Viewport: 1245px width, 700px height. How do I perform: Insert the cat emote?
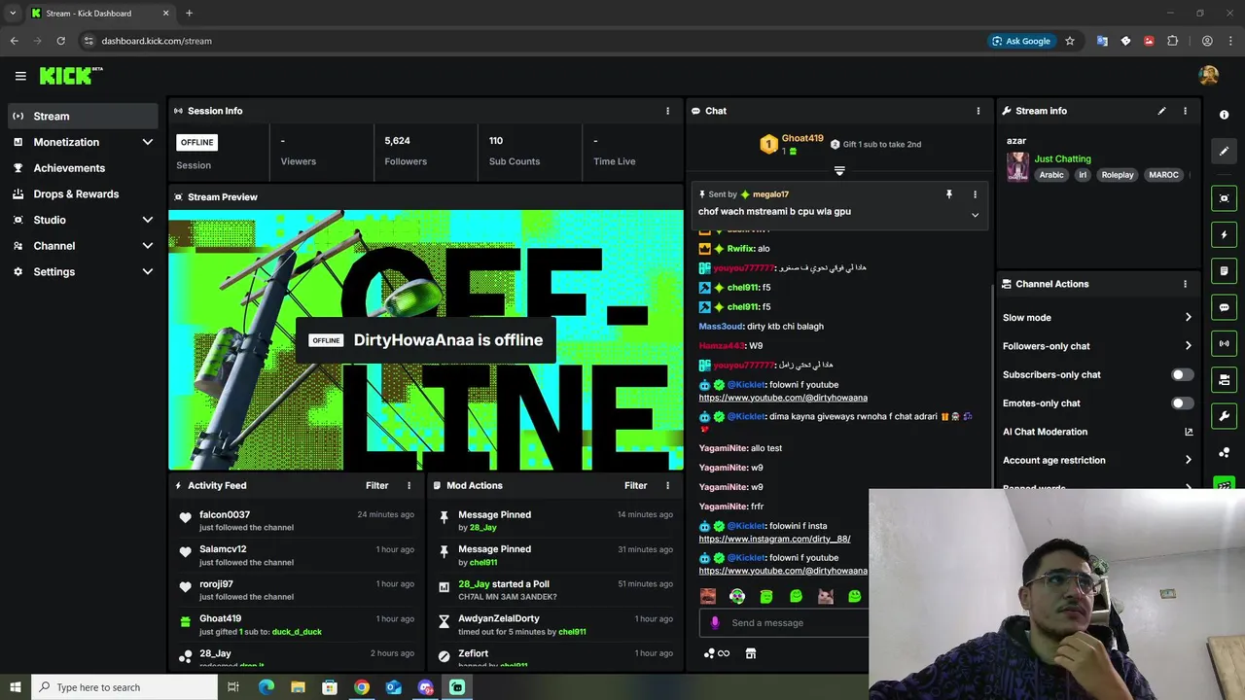pos(825,596)
